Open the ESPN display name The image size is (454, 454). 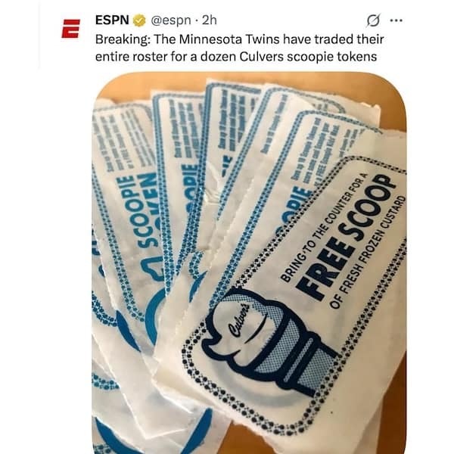pos(112,20)
